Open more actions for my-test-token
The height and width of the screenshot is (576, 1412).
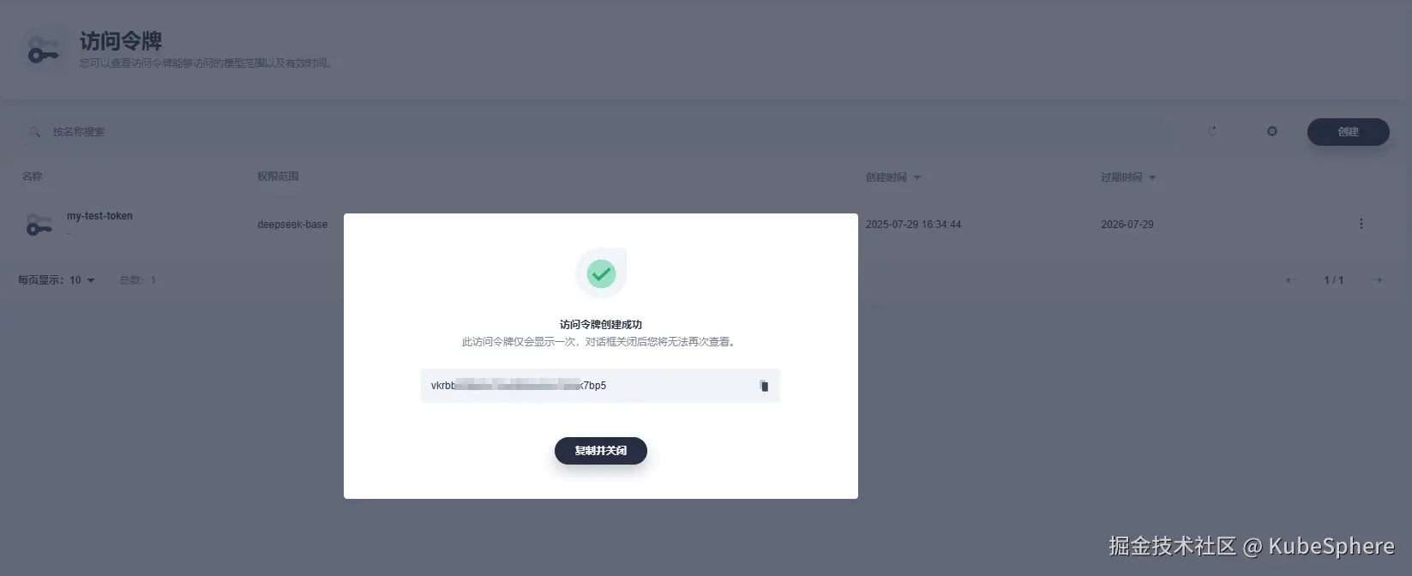click(1361, 224)
